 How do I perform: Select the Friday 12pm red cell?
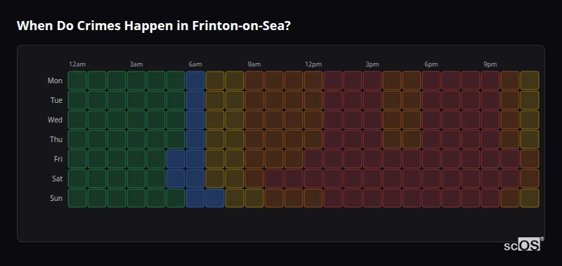click(313, 159)
